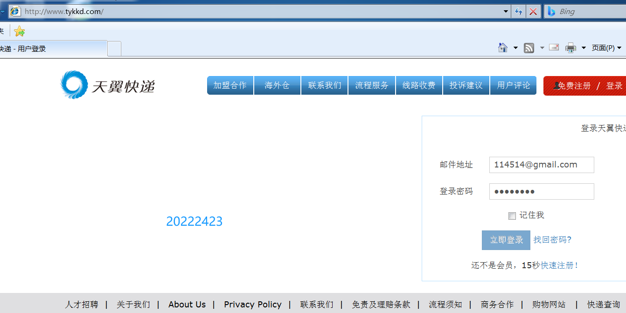Click the 20222423 blue text
This screenshot has width=626, height=313.
[x=195, y=222]
